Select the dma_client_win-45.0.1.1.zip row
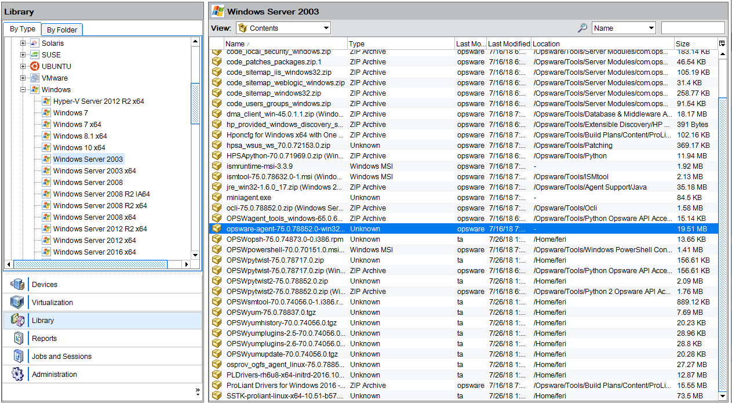The height and width of the screenshot is (403, 732). (x=464, y=114)
